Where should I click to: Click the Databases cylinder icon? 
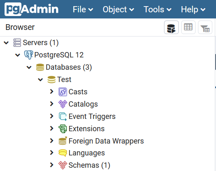click(x=40, y=67)
